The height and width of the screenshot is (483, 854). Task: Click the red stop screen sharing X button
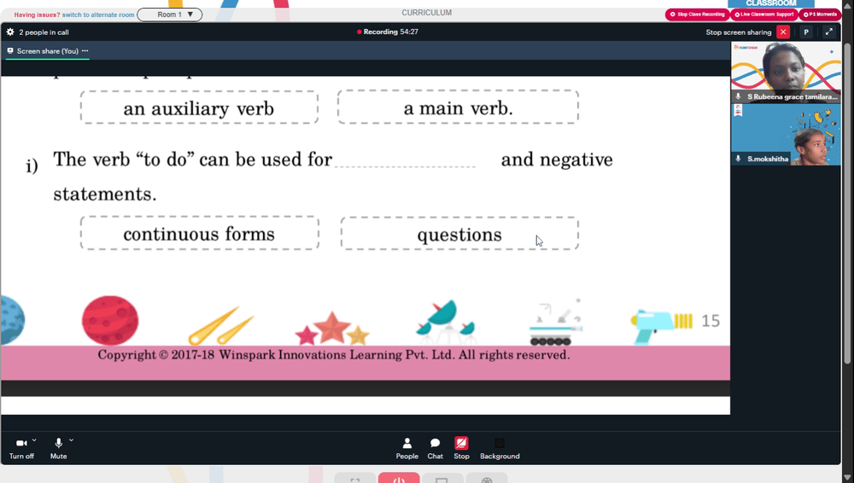tap(783, 32)
